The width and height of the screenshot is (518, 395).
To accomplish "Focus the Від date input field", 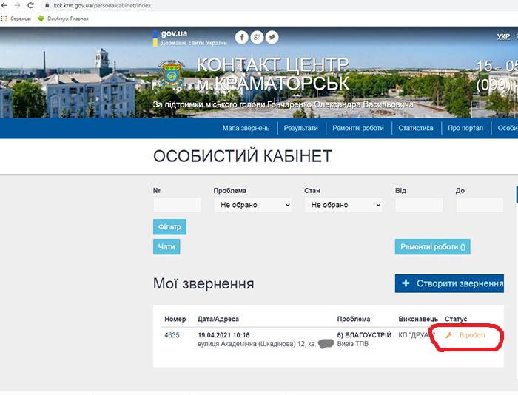I will tap(419, 205).
